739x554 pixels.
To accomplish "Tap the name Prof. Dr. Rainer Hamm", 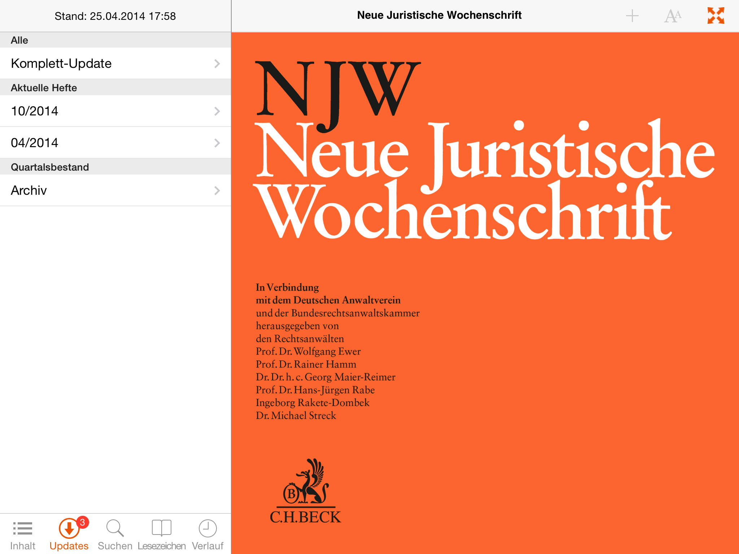I will pyautogui.click(x=306, y=364).
